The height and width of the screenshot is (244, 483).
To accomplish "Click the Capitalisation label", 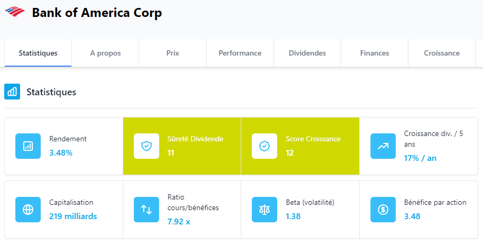I will (71, 202).
